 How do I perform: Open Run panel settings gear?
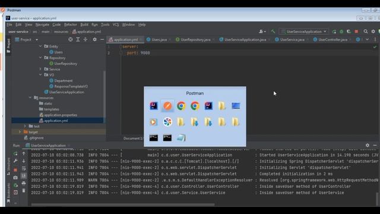coord(368,145)
